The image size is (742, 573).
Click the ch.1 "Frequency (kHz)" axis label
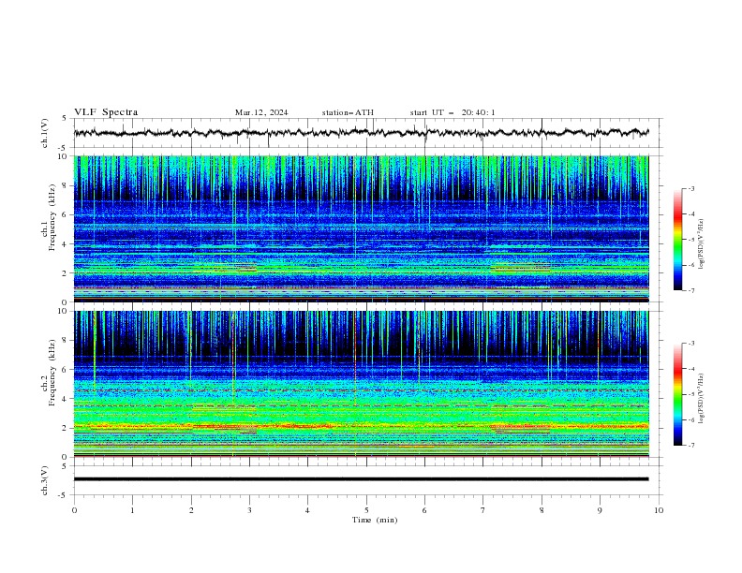(52, 217)
